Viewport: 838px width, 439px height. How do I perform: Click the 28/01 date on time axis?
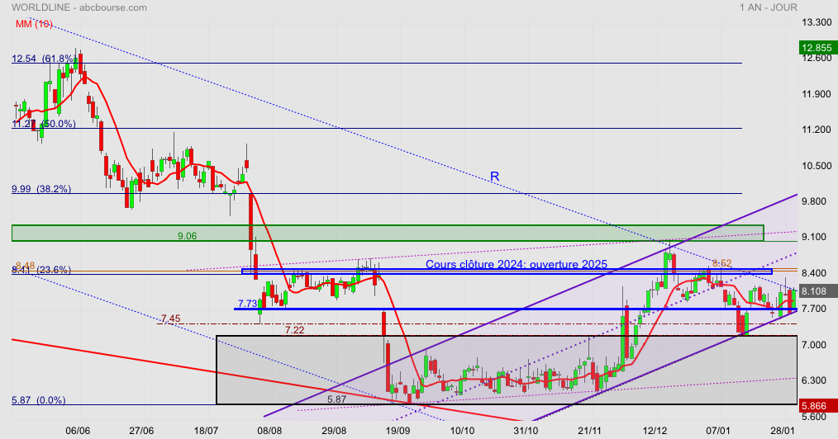(x=783, y=431)
